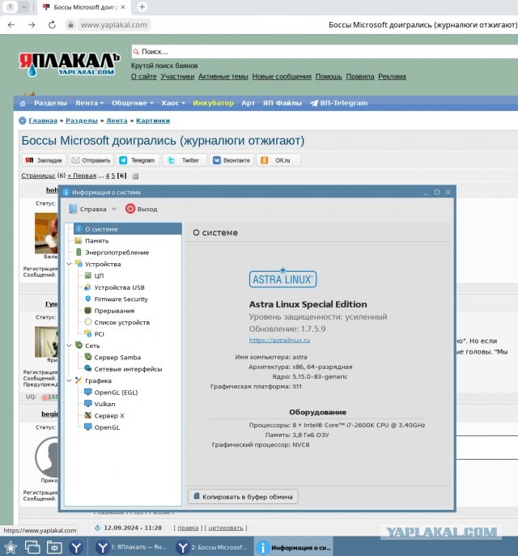
Task: Go to Инкубатор in the navbar
Action: click(x=213, y=103)
